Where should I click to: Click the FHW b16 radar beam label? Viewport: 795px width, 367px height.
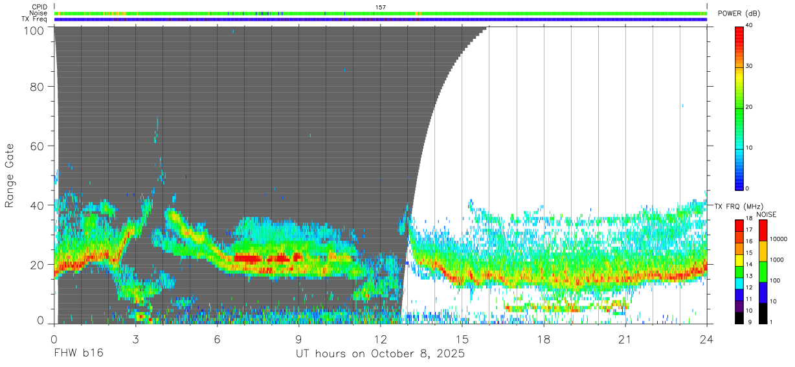pyautogui.click(x=78, y=353)
